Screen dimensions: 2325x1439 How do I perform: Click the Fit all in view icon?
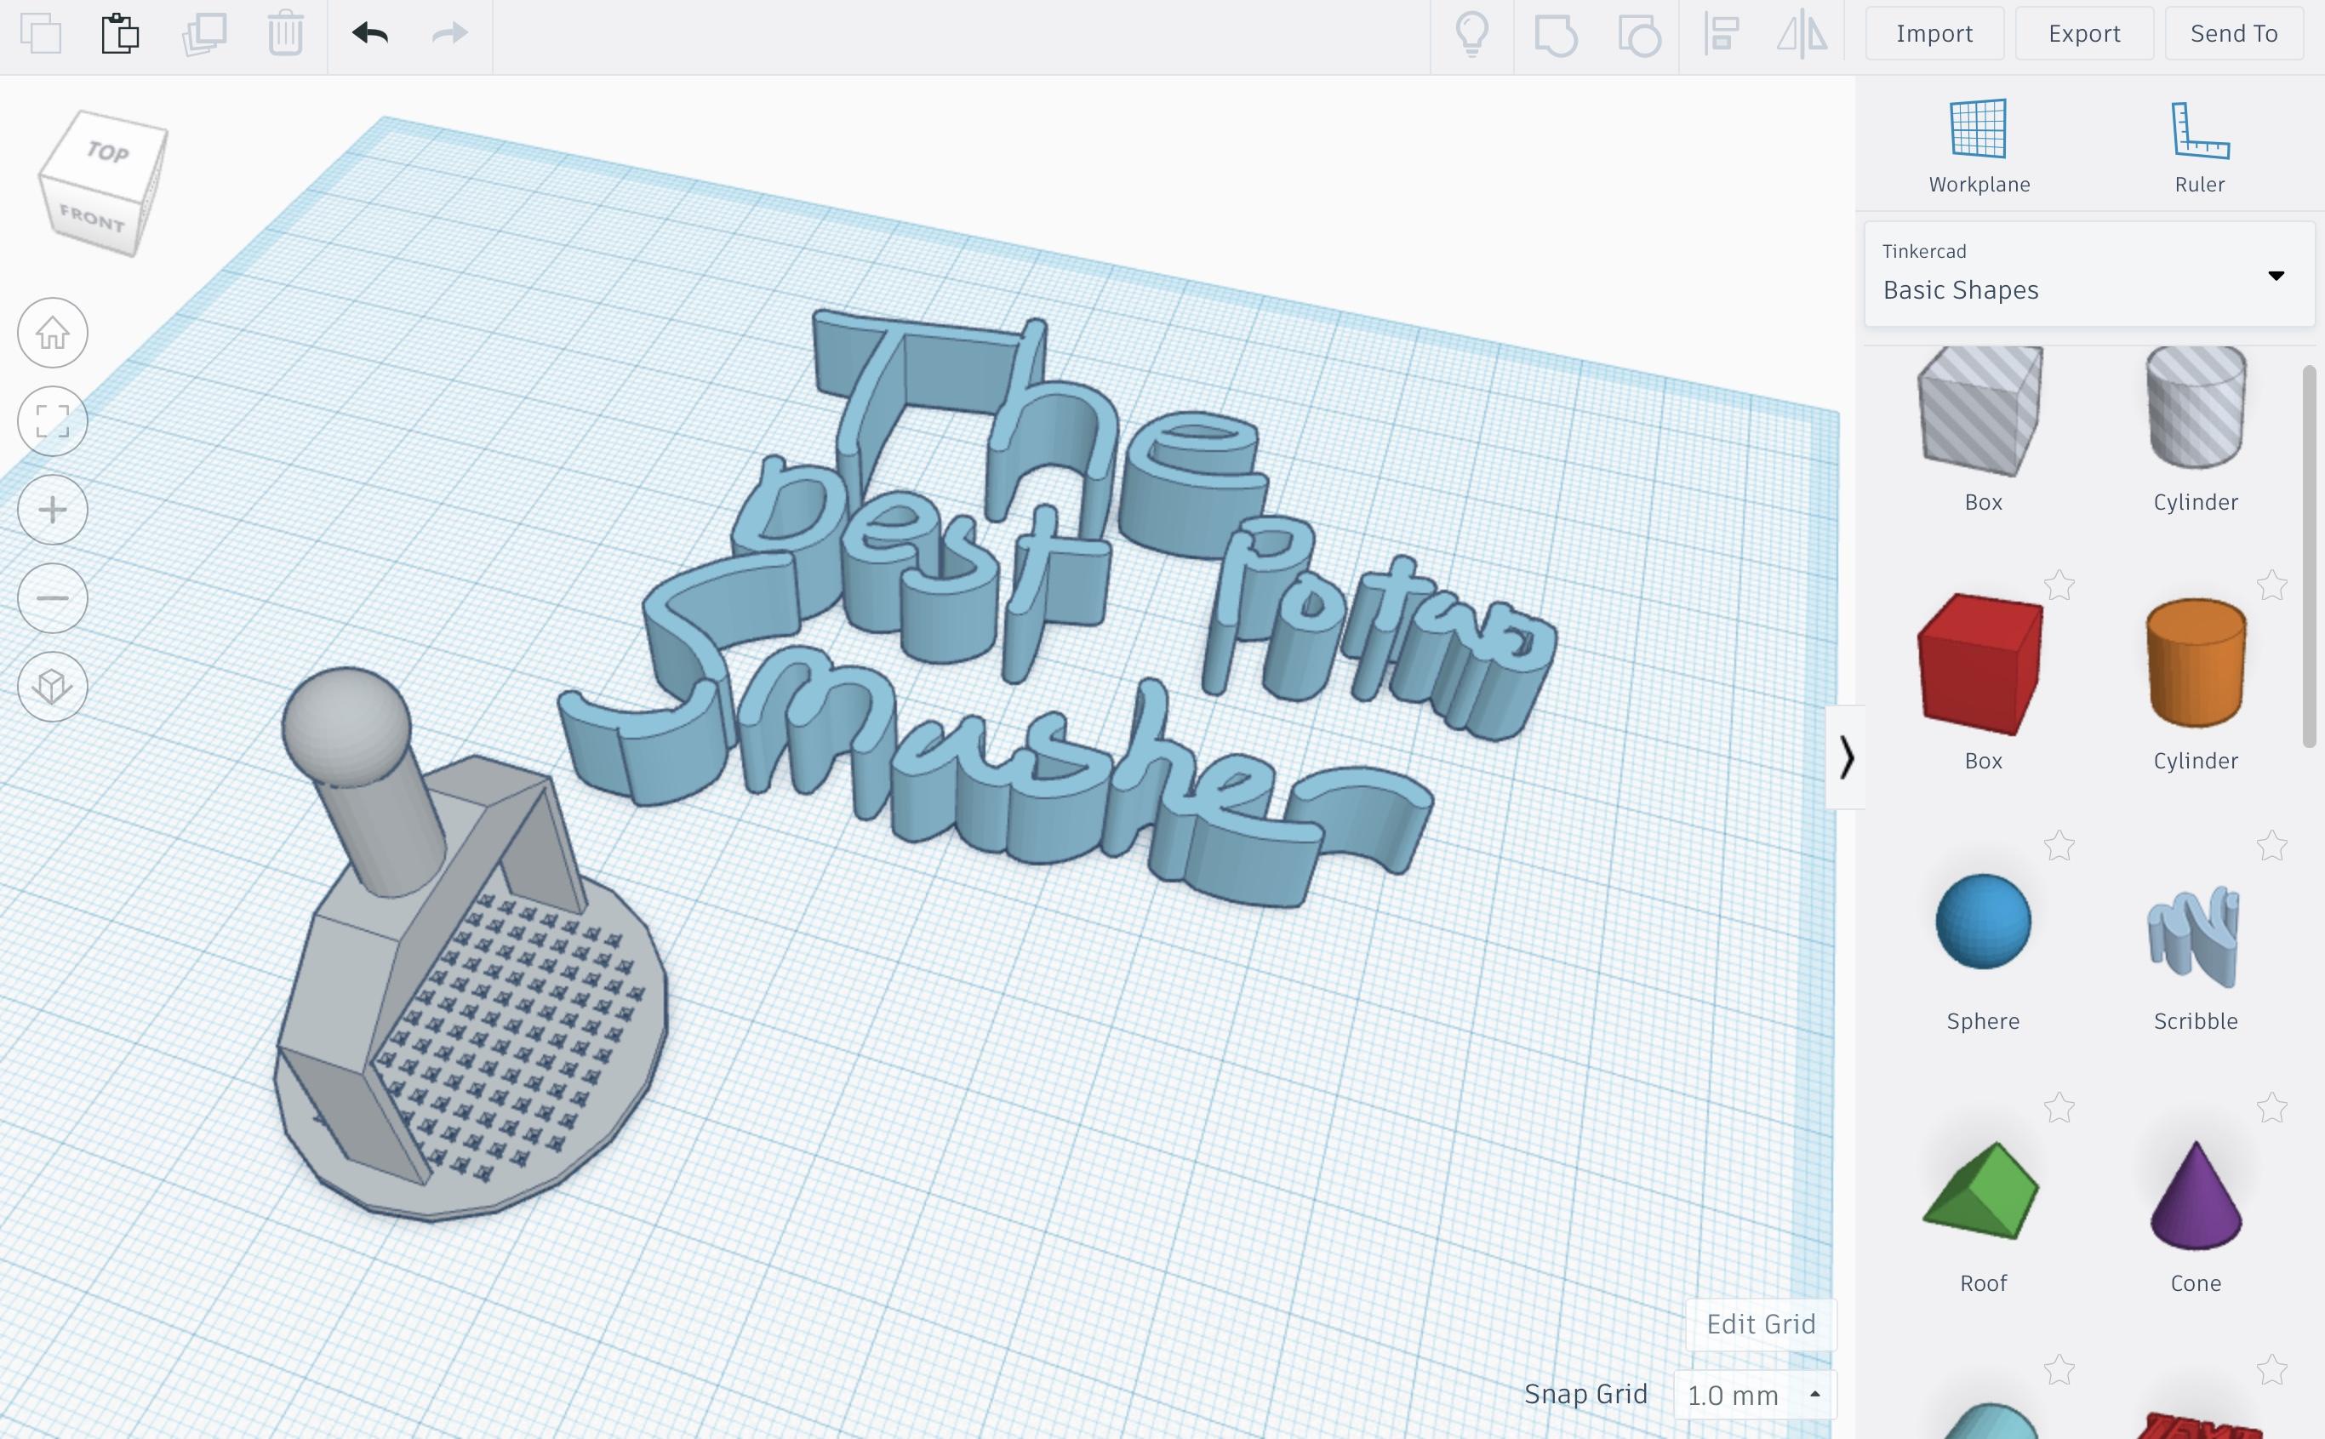[53, 420]
